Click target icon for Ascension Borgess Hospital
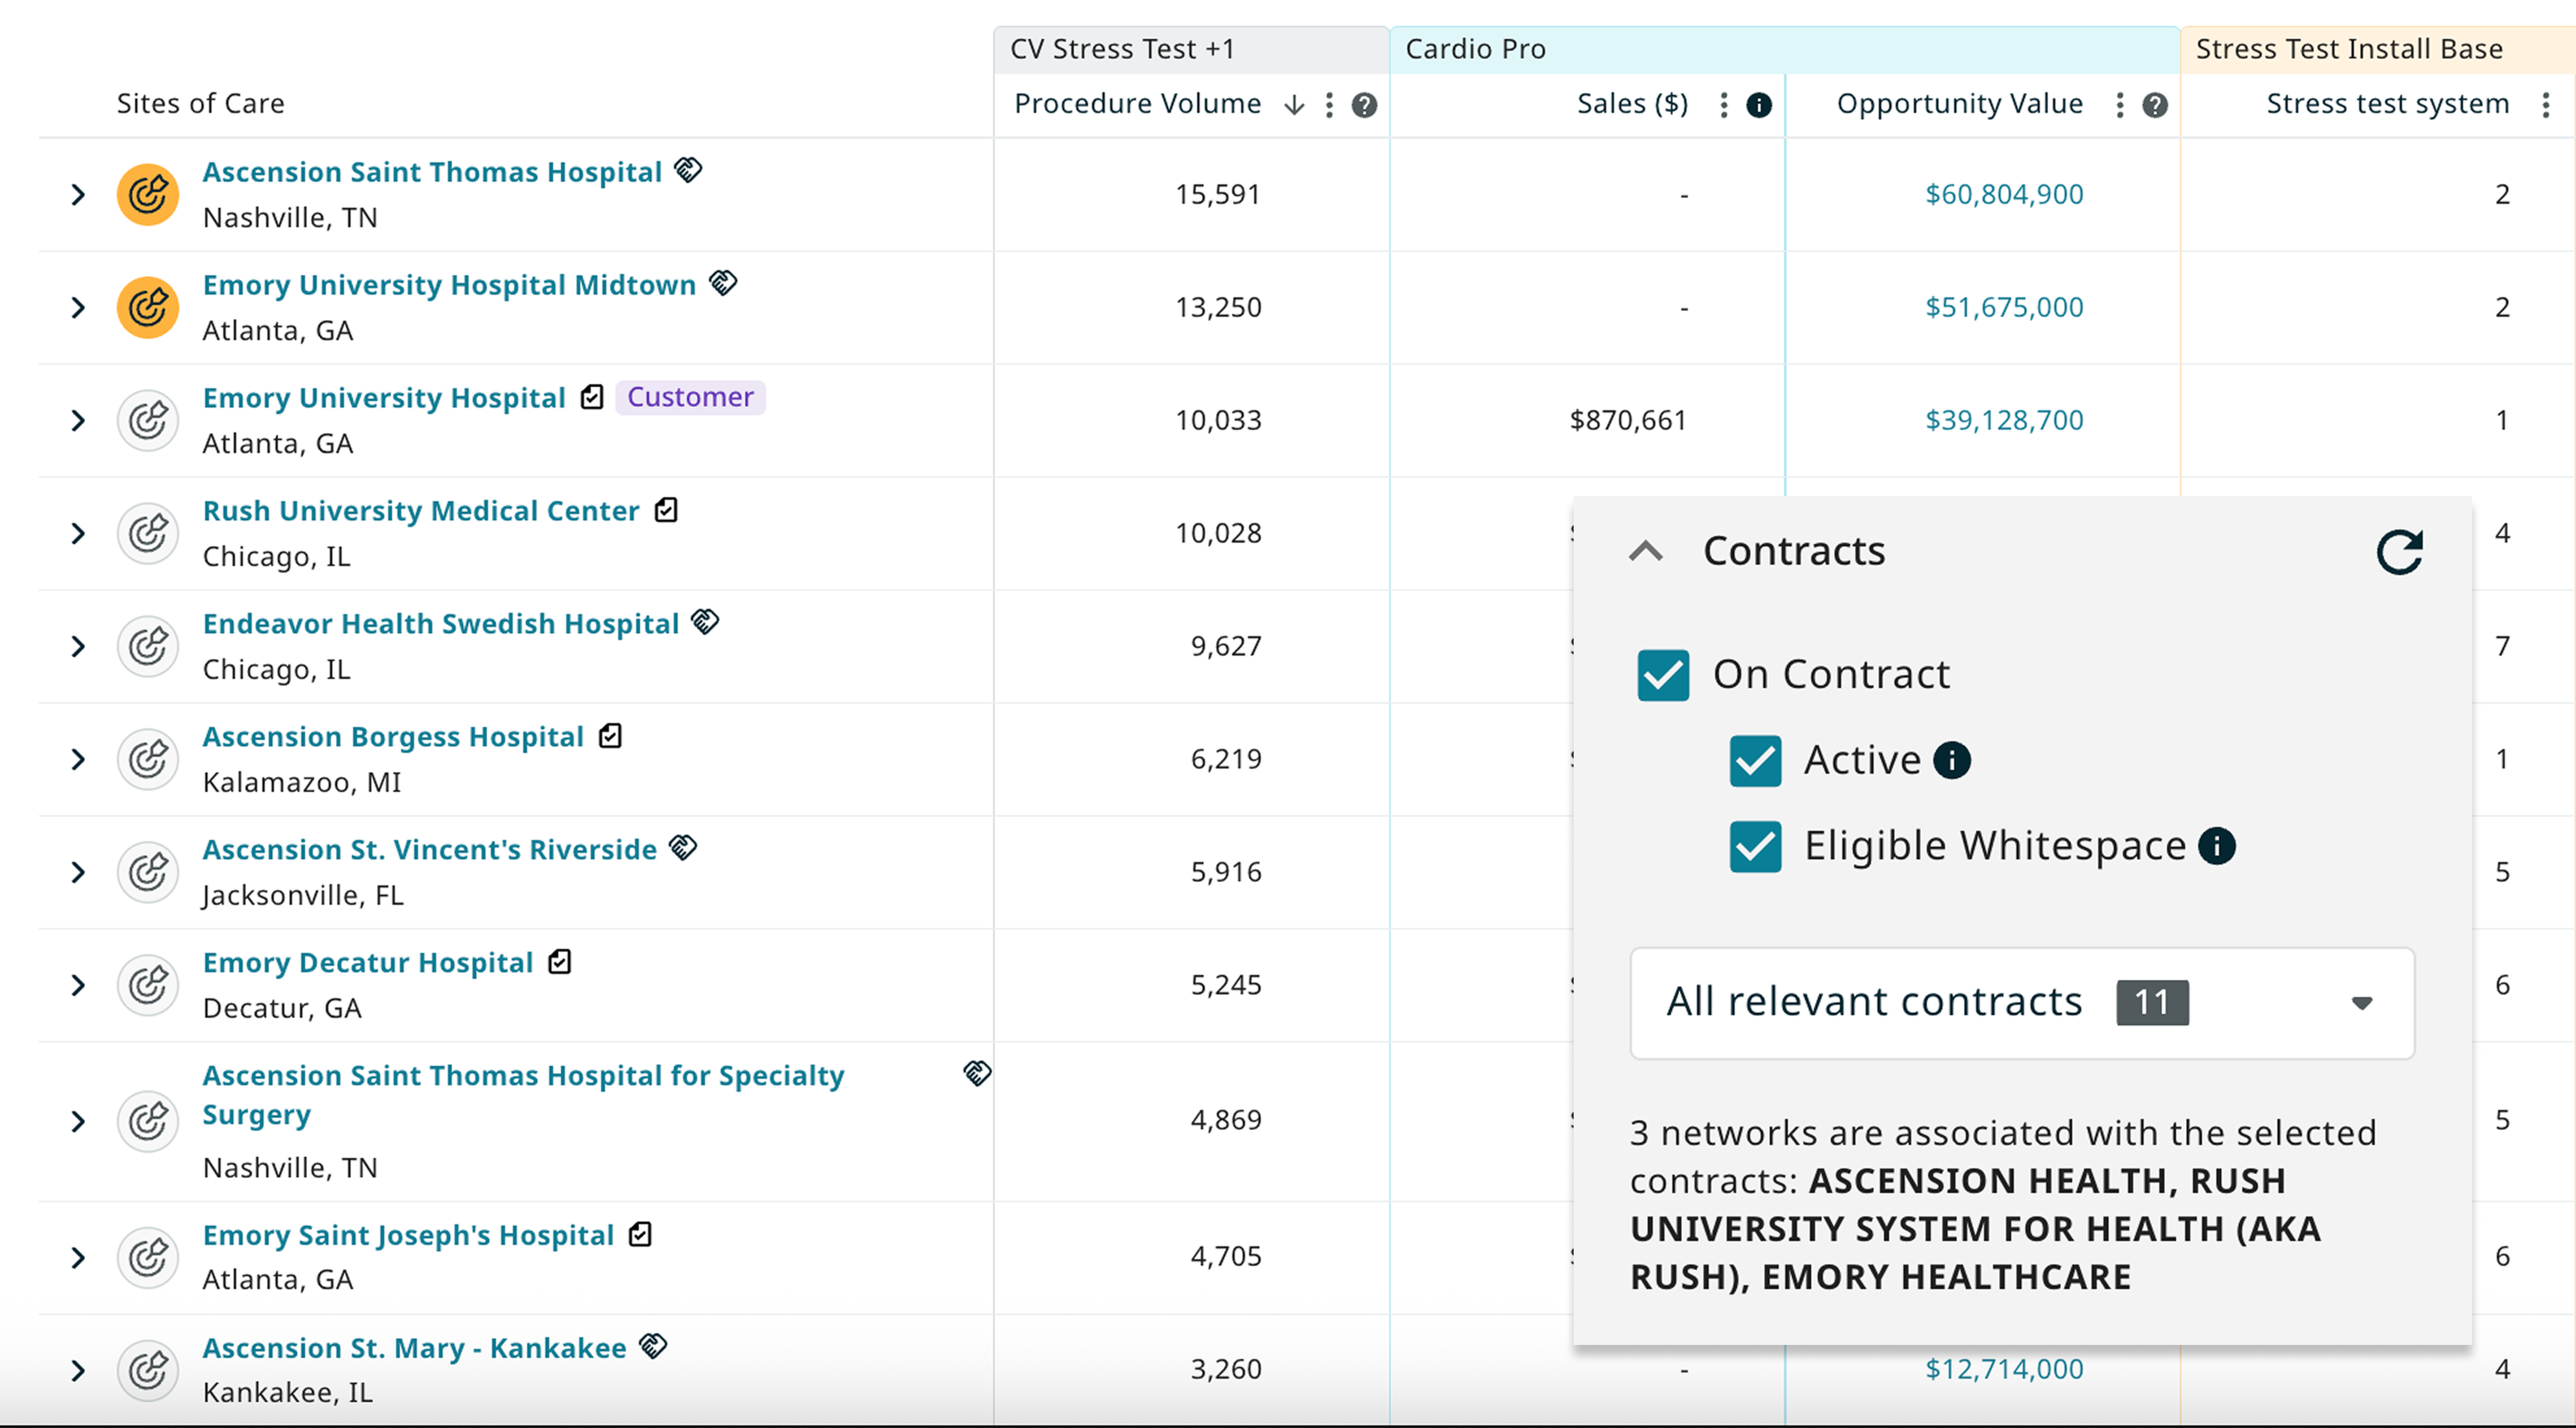 point(148,760)
